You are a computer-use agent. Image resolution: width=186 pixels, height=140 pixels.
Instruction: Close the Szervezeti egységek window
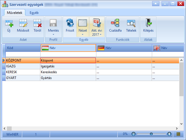[x=180, y=4]
